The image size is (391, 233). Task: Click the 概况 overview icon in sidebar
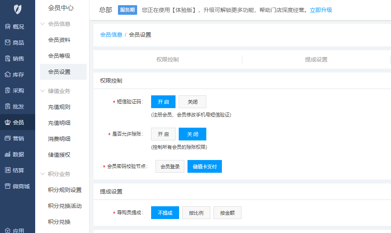8,27
